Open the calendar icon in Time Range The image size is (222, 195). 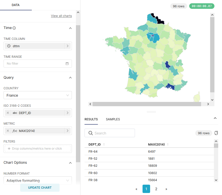pyautogui.click(x=67, y=64)
